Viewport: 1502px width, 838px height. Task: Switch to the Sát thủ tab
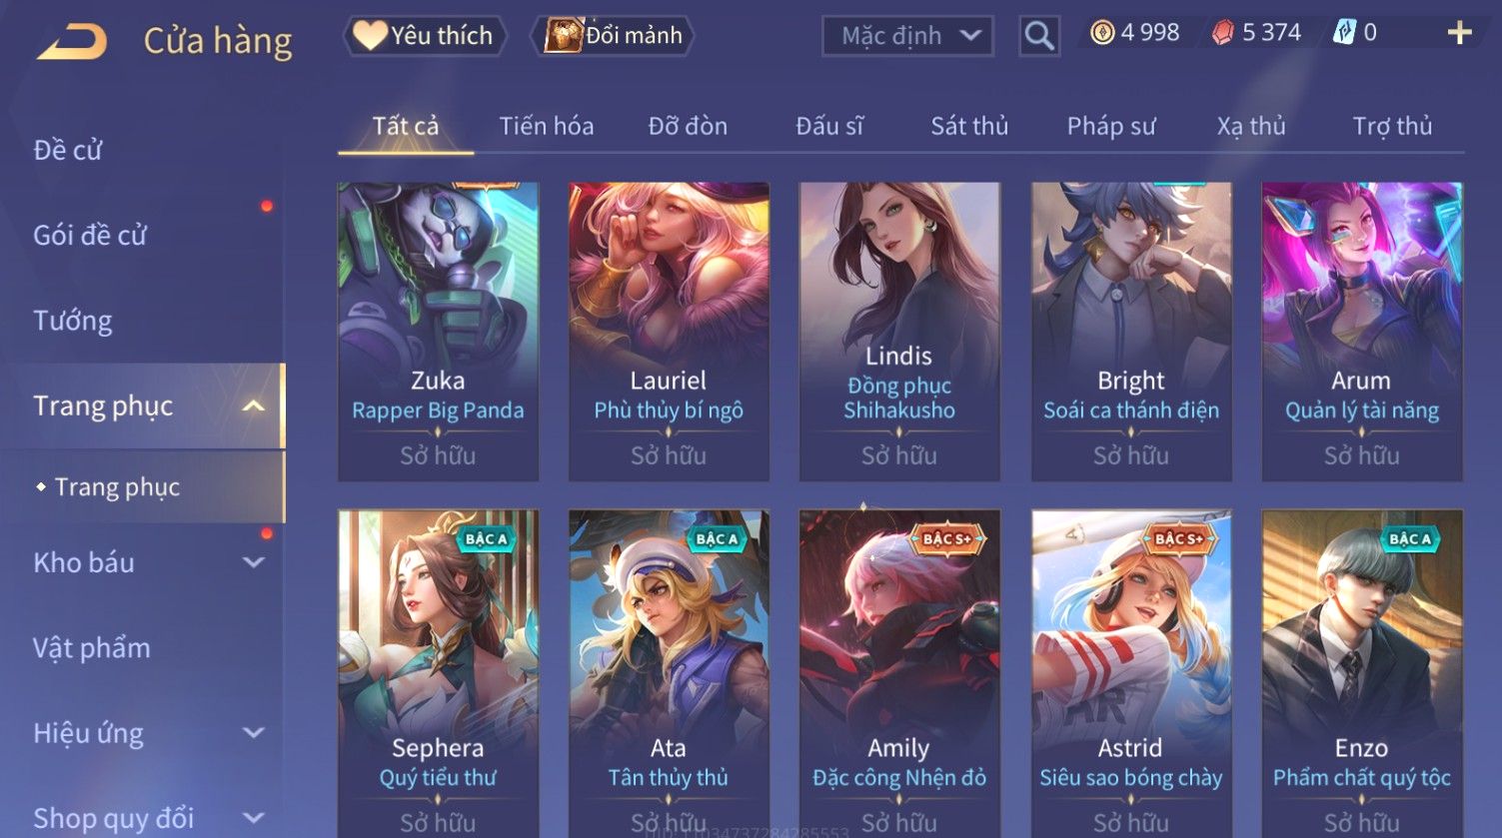969,126
